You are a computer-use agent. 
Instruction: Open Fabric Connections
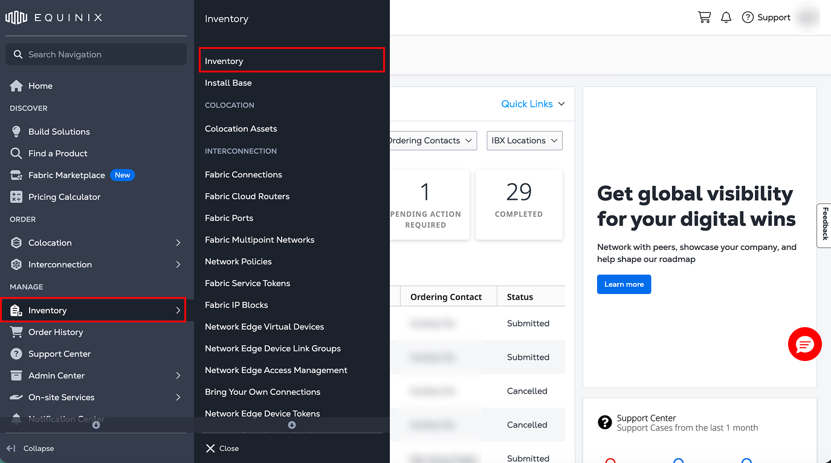coord(244,174)
